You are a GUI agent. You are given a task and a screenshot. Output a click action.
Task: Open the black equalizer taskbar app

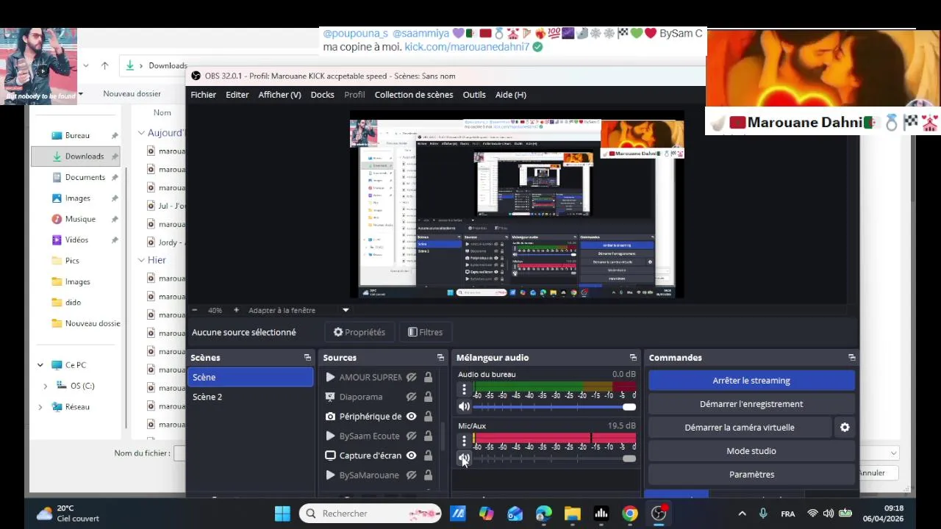[601, 514]
